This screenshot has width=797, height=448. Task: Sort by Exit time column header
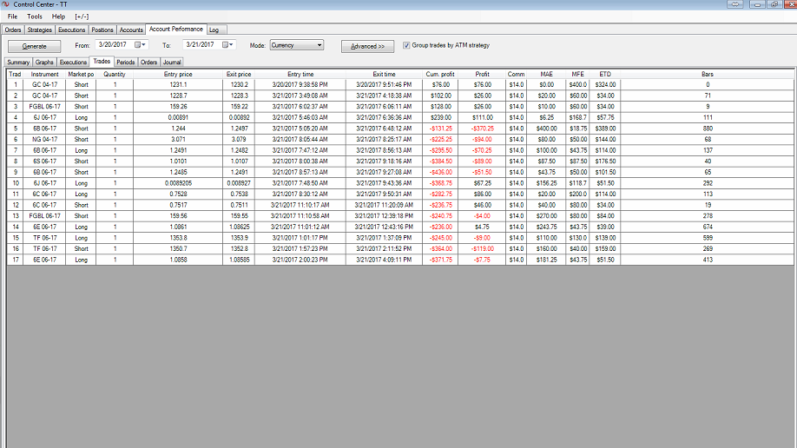tap(384, 75)
